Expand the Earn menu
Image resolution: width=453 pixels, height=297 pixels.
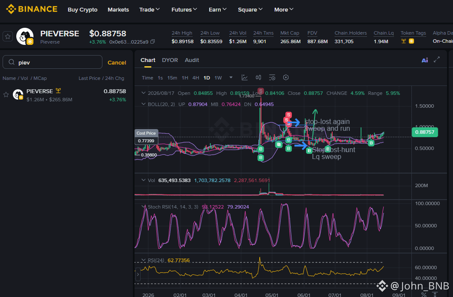(x=218, y=9)
